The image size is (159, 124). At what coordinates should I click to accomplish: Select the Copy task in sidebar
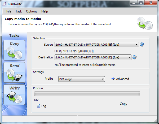tap(14, 50)
